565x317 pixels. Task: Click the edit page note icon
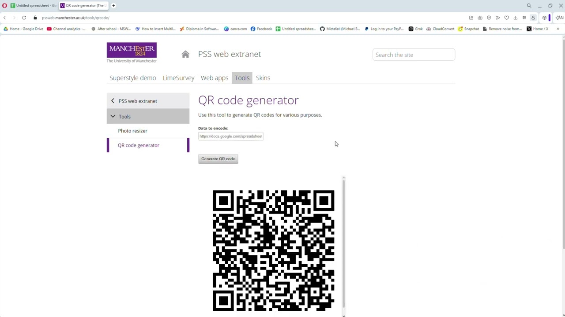point(471,18)
